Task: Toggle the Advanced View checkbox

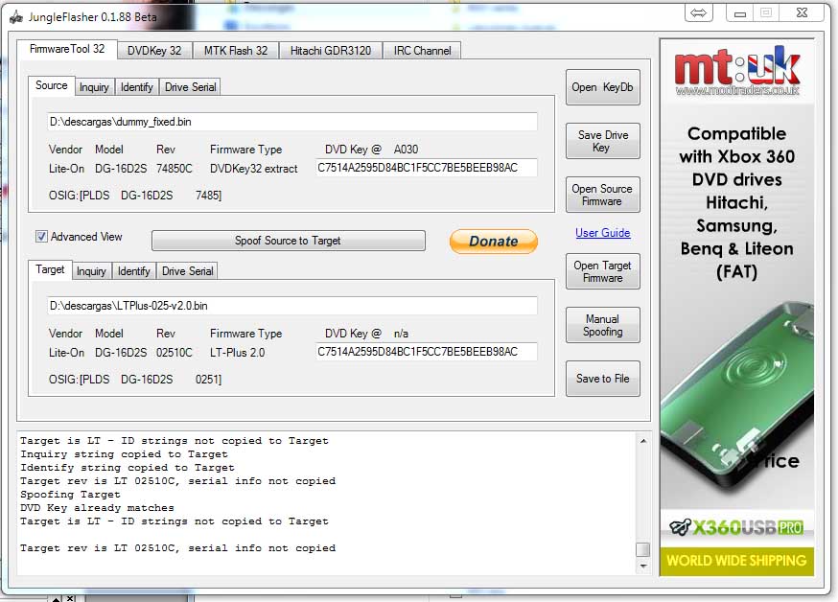Action: (x=41, y=237)
